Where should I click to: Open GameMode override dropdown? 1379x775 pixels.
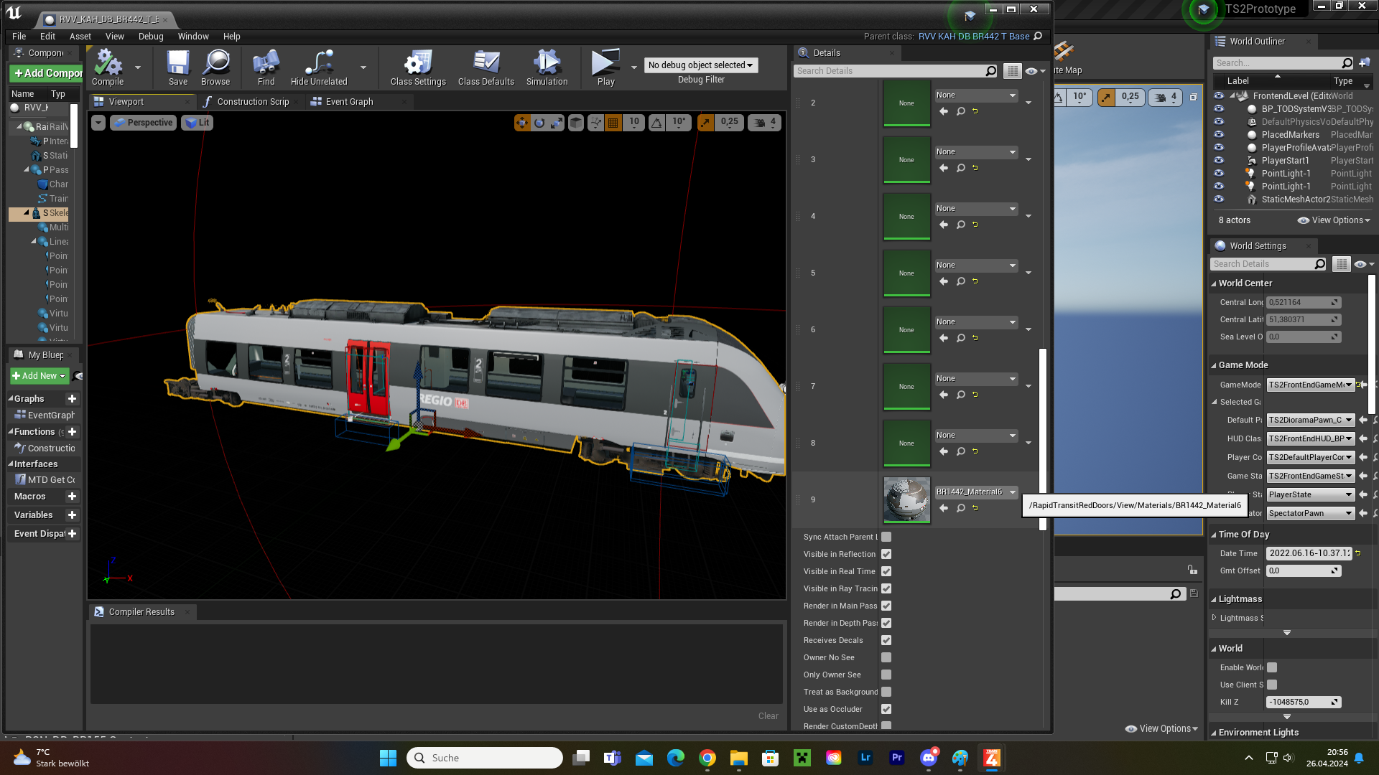(x=1310, y=385)
